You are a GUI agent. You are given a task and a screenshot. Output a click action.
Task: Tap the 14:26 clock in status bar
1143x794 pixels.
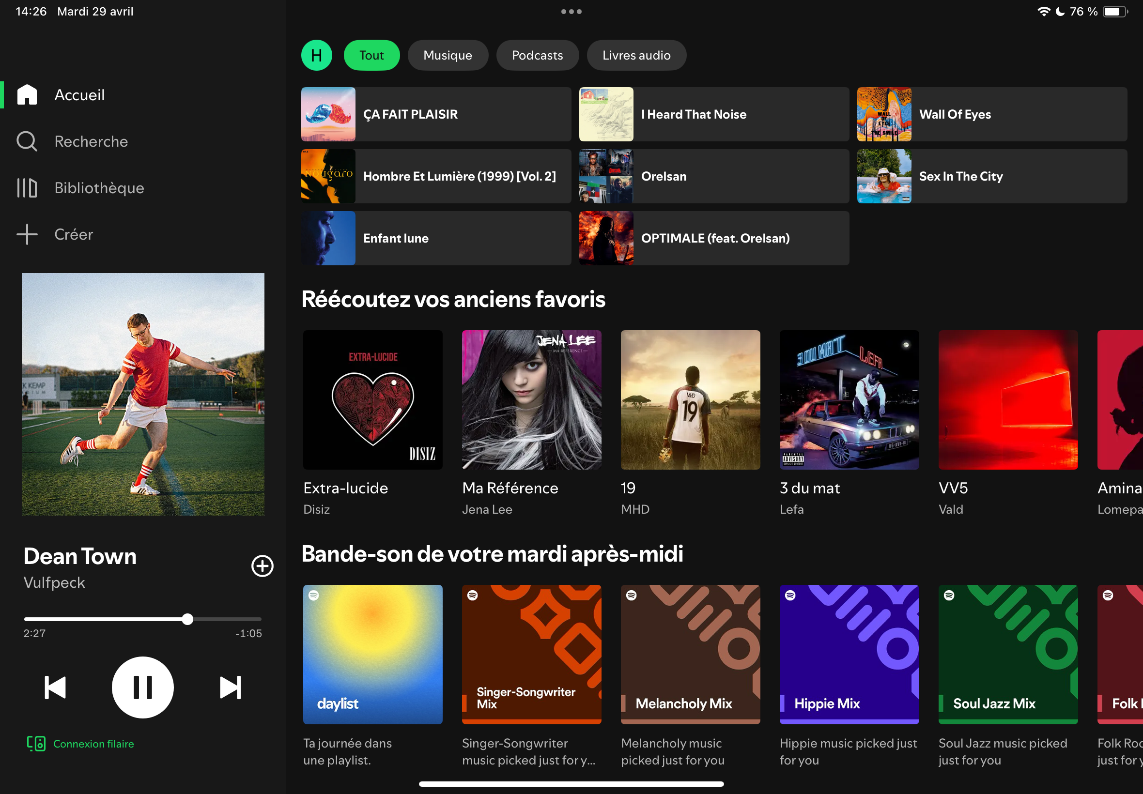(31, 12)
